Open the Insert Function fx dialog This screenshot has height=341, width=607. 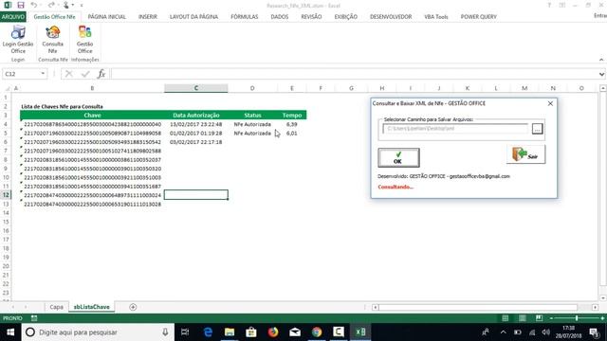[x=101, y=74]
